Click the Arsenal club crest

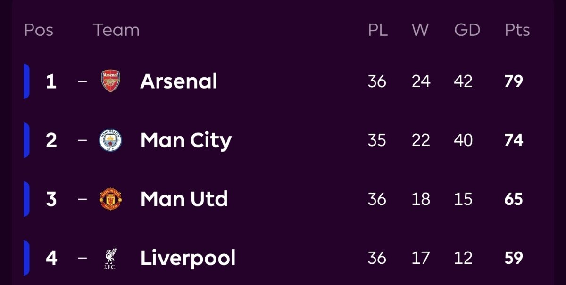111,81
